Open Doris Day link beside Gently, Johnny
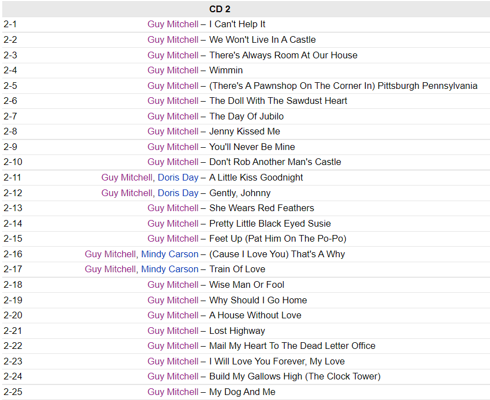The image size is (490, 400). coord(178,193)
